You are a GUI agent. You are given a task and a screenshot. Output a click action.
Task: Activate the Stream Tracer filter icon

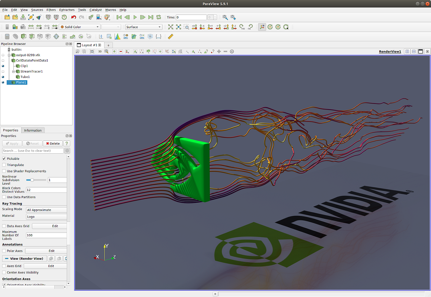[64, 36]
